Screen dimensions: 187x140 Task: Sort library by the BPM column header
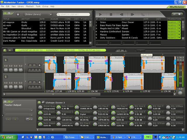click(x=45, y=19)
